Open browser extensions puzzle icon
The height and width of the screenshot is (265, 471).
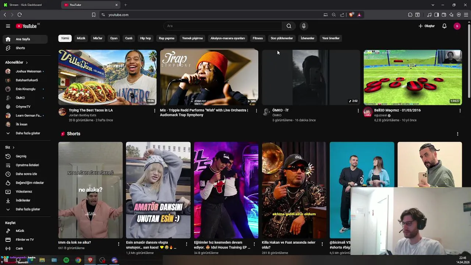tap(410, 15)
